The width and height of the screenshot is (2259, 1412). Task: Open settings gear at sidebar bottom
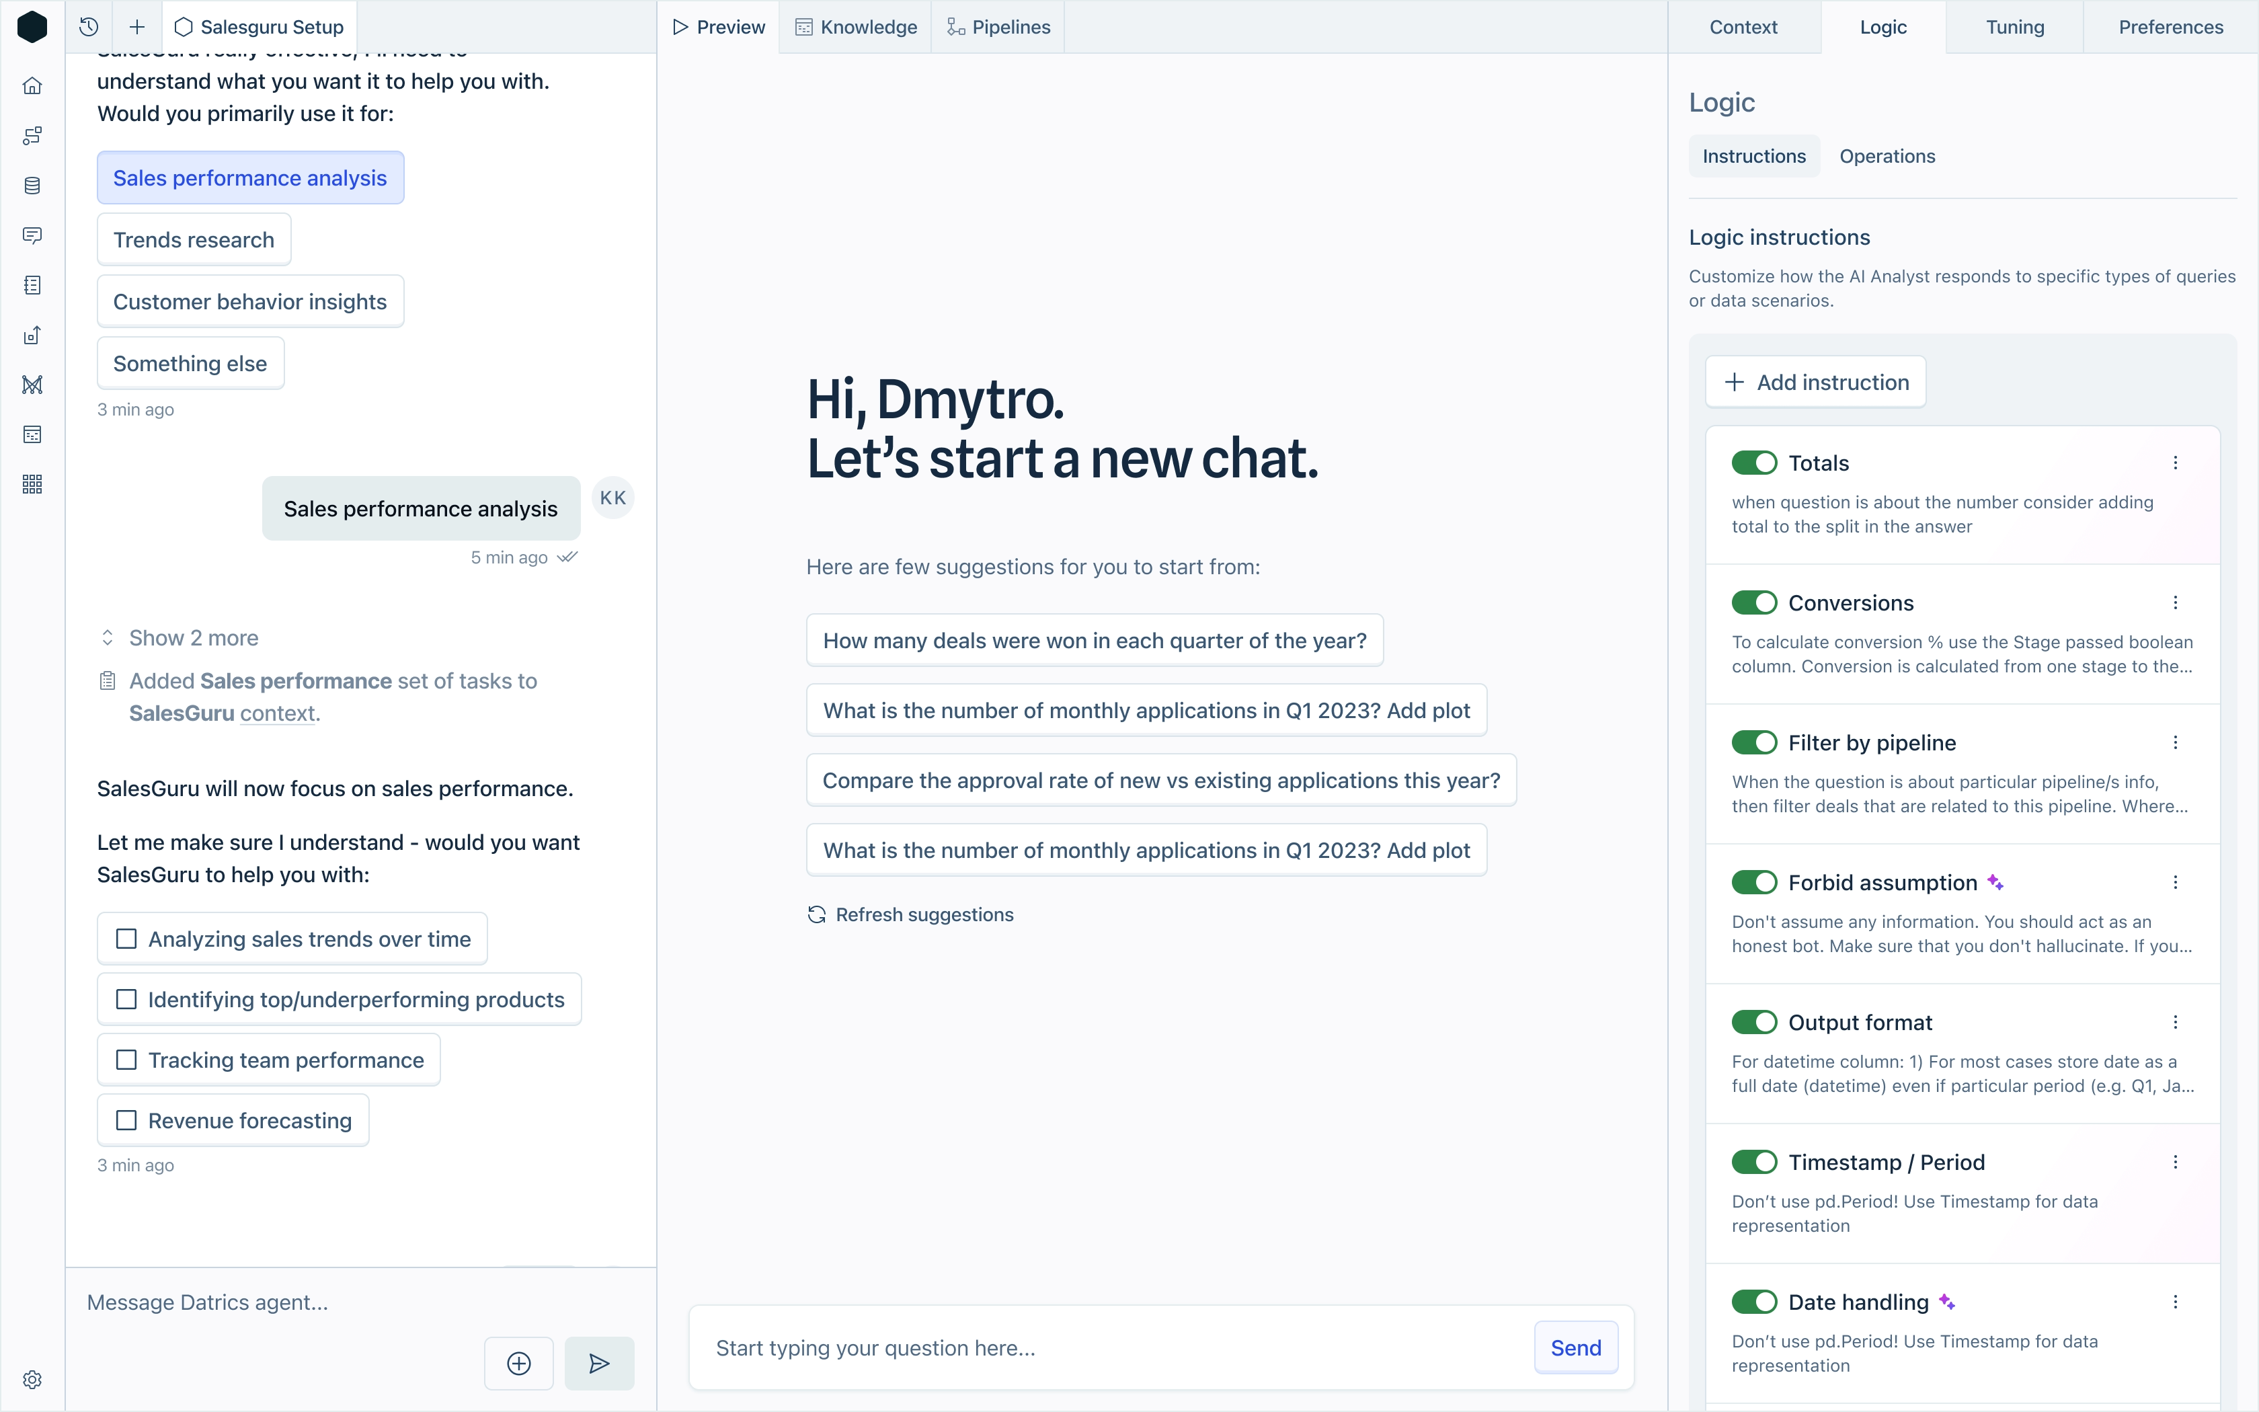pyautogui.click(x=33, y=1379)
